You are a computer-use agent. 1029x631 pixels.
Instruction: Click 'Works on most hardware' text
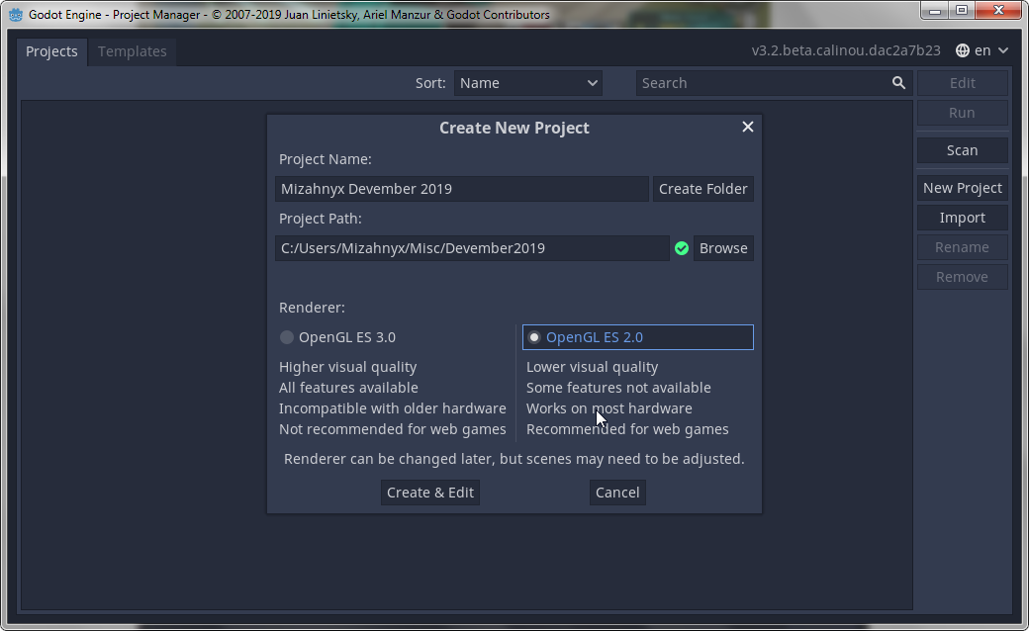click(x=609, y=408)
